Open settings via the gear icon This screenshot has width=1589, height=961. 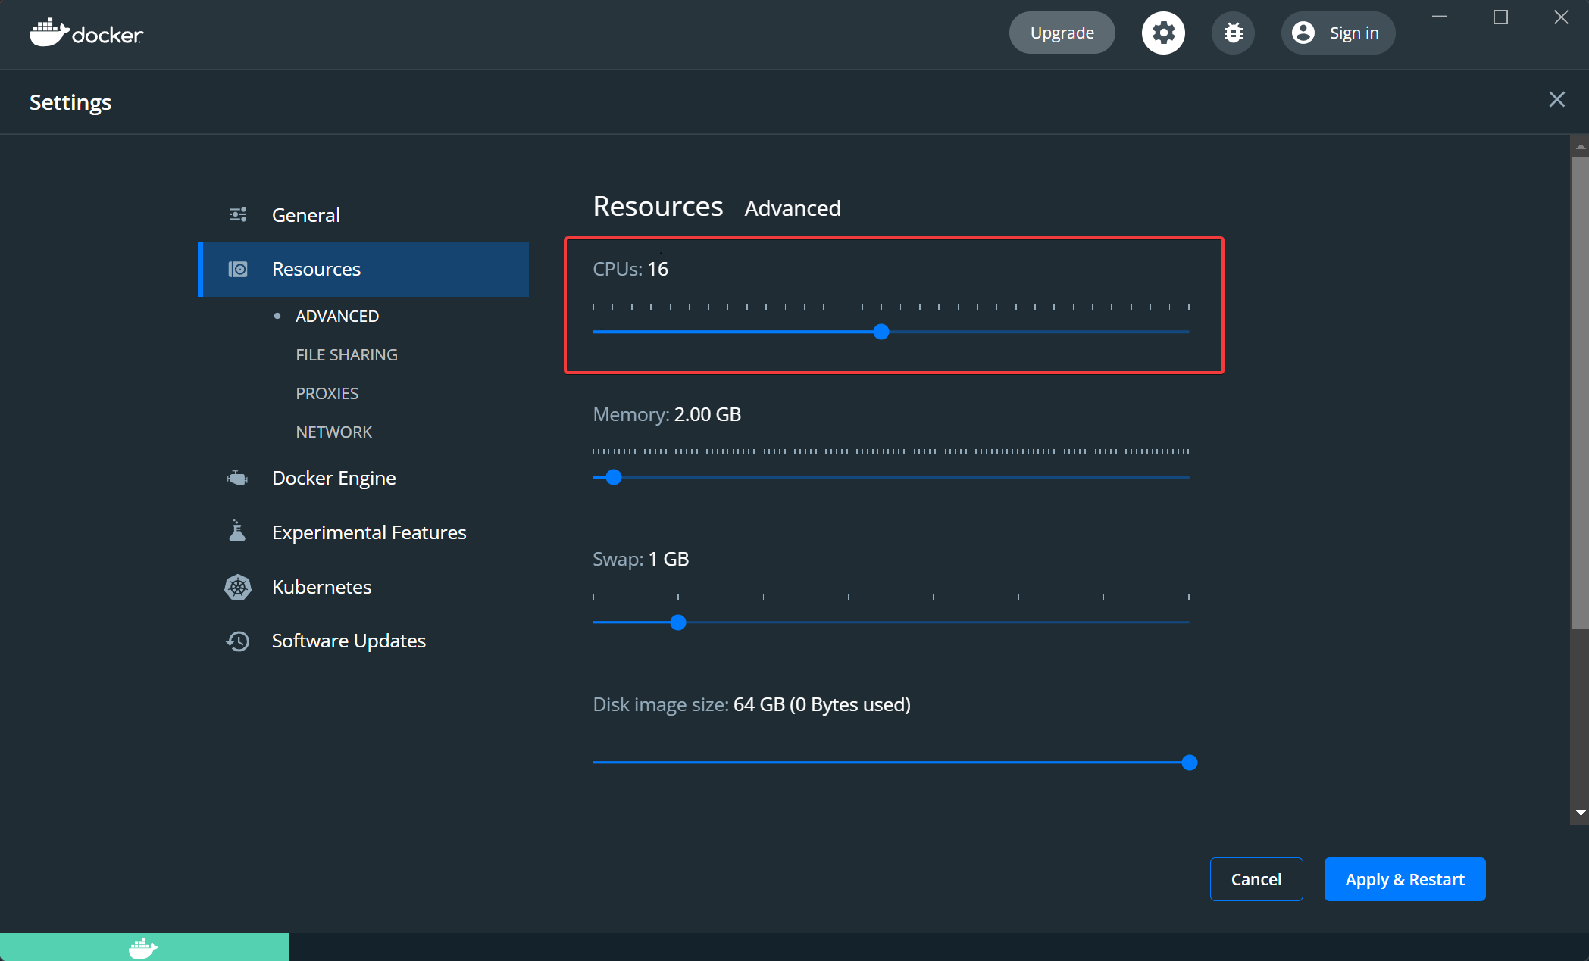[x=1163, y=33]
